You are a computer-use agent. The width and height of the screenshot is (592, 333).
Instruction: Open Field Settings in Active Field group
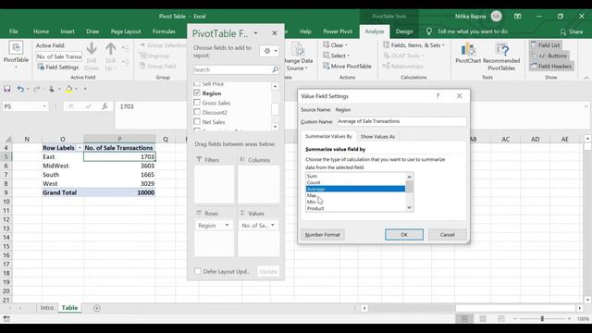pos(57,68)
